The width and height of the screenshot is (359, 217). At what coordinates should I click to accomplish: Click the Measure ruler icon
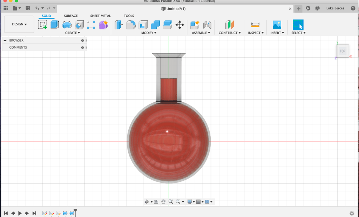255,25
